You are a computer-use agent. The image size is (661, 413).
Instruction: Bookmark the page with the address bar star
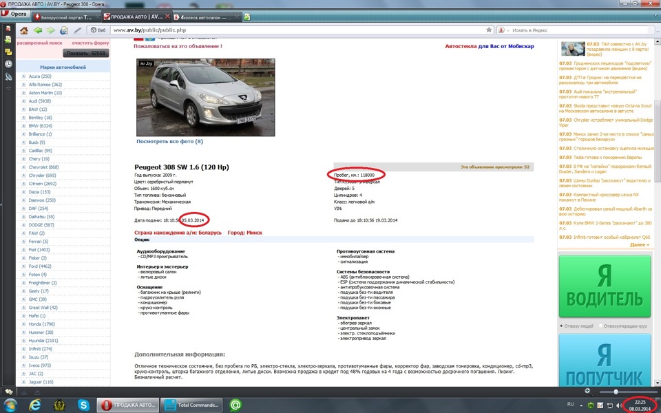[x=489, y=30]
